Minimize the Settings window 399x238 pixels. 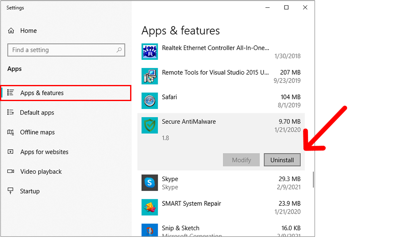268,8
